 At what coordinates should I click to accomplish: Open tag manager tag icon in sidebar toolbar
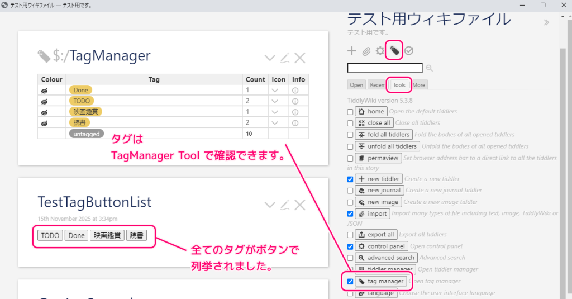click(394, 50)
